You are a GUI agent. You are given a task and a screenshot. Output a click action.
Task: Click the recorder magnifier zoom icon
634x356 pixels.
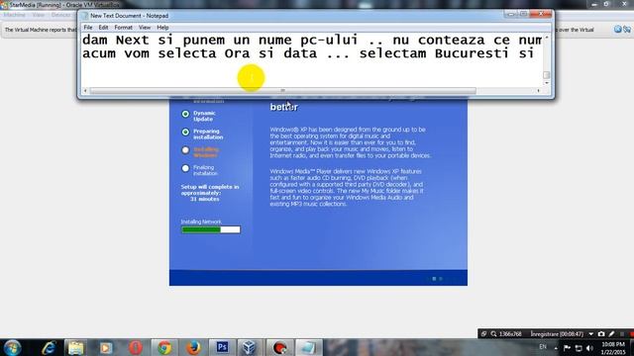[493, 334]
